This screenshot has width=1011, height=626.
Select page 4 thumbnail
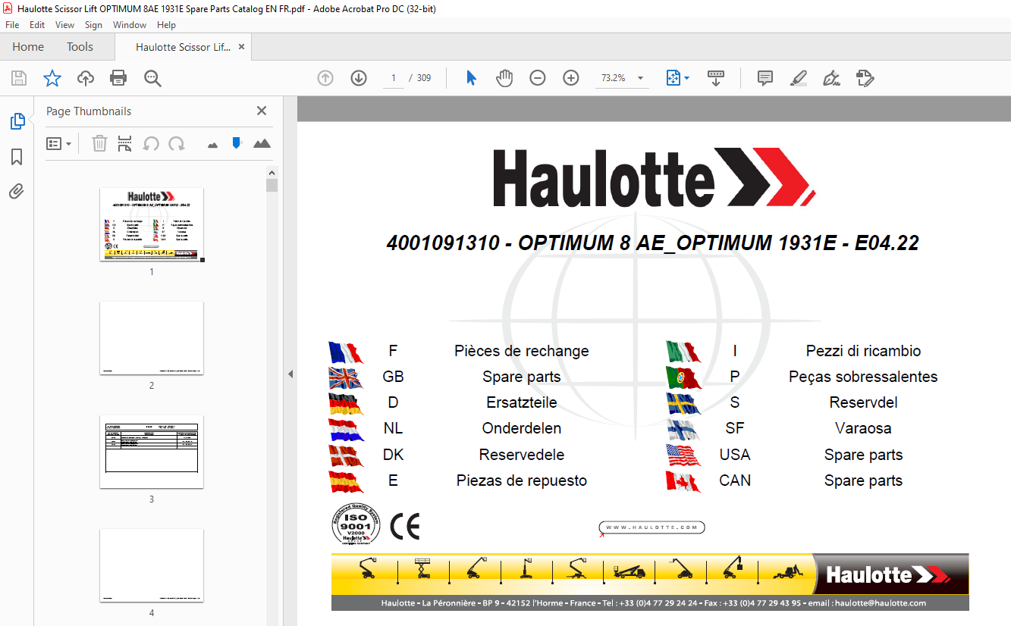[152, 565]
